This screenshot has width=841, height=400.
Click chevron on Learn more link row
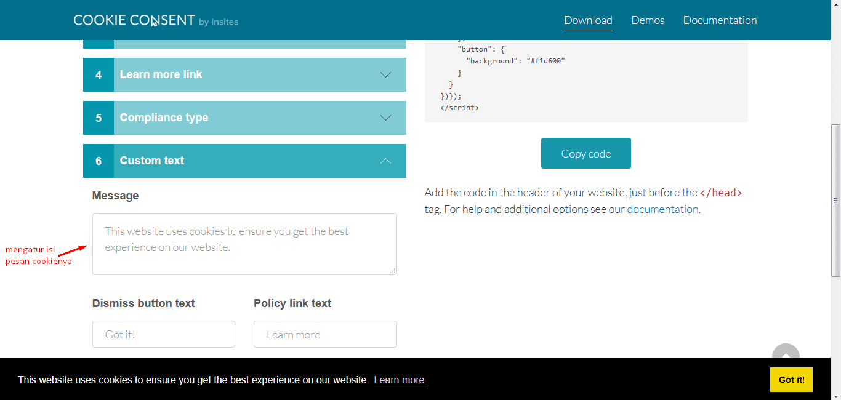coord(385,74)
